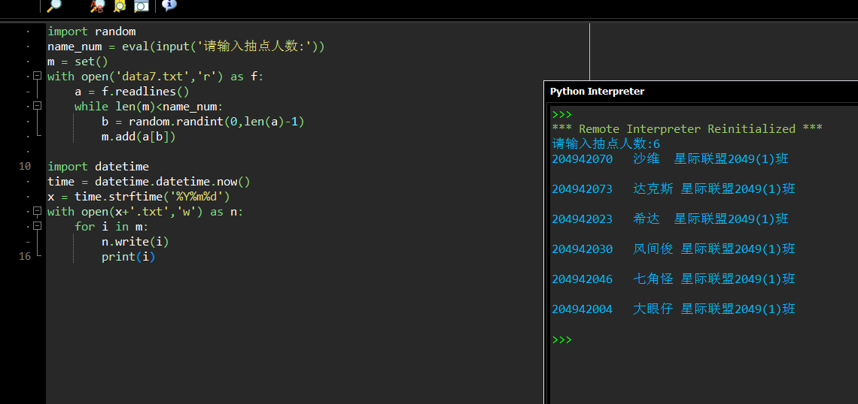Click the blue info bubble icon

169,5
